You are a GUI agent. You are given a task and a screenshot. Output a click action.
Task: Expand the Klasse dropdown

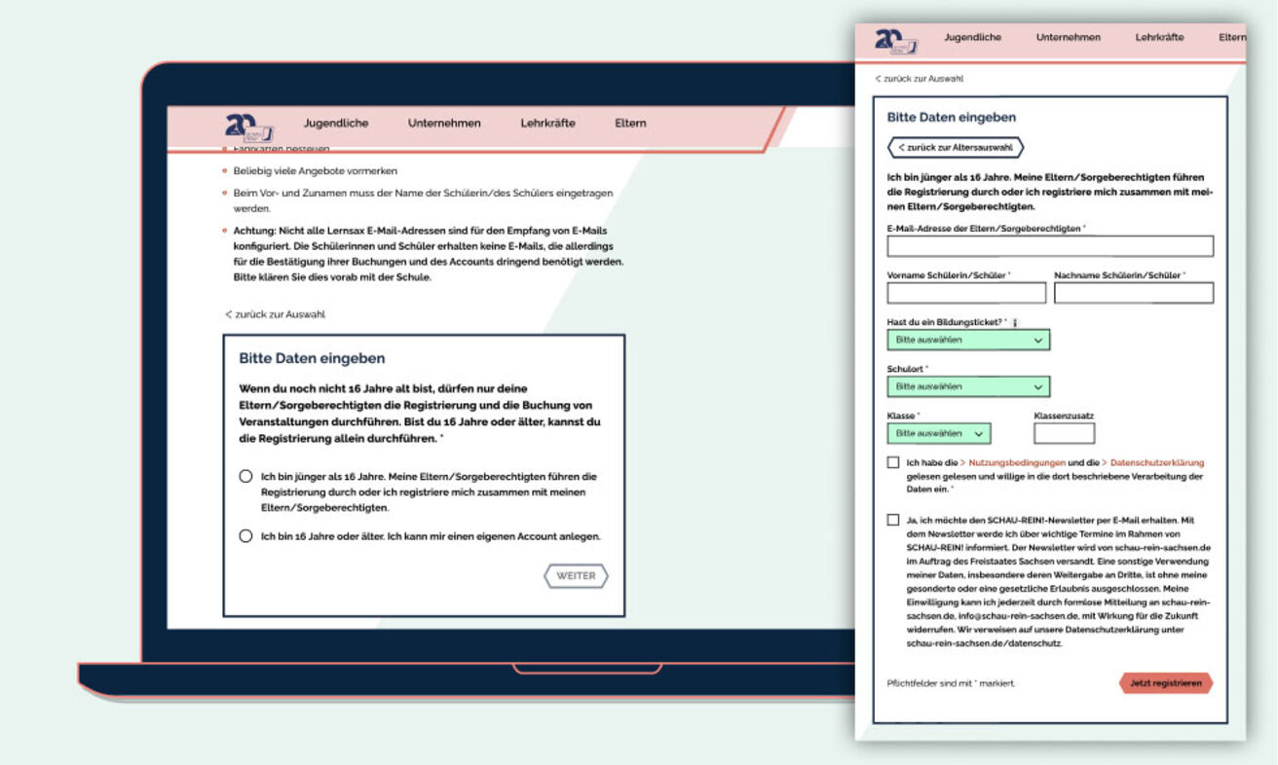pyautogui.click(x=942, y=433)
